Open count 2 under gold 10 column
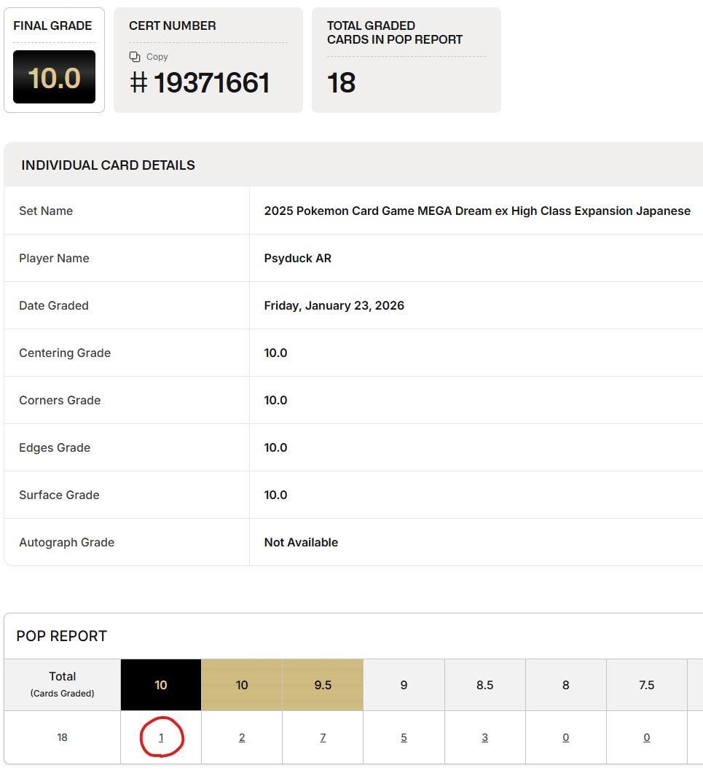The image size is (703, 773). click(242, 737)
